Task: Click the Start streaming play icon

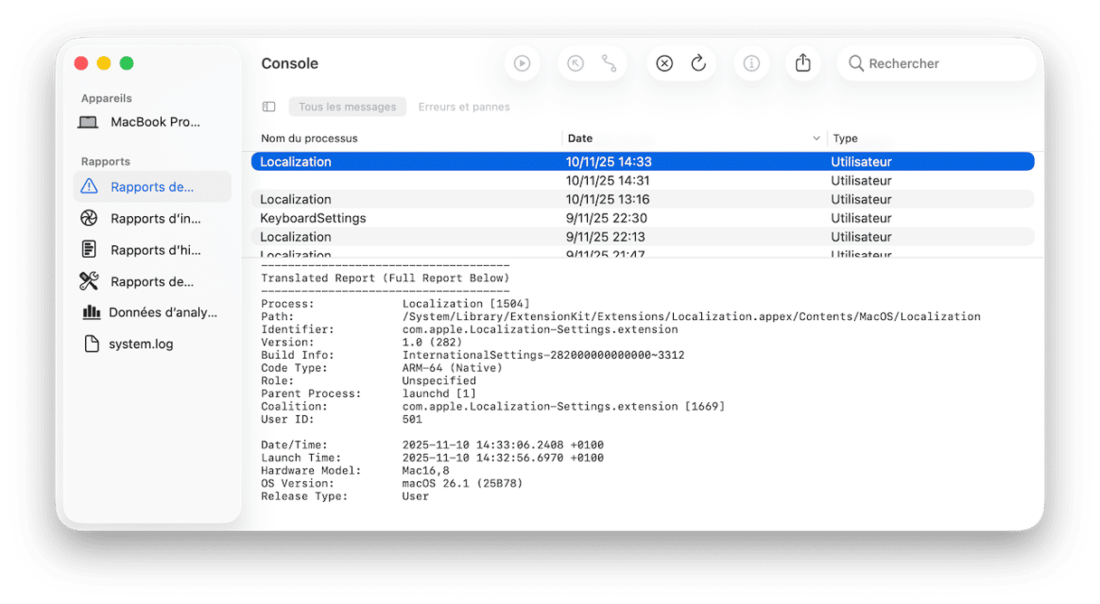Action: click(522, 63)
